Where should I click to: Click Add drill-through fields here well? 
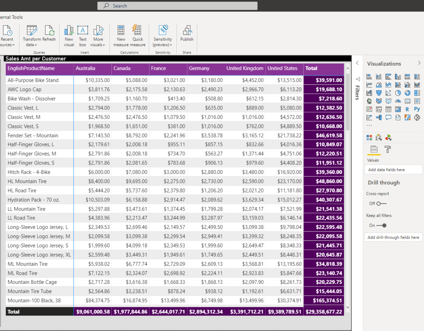point(393,237)
